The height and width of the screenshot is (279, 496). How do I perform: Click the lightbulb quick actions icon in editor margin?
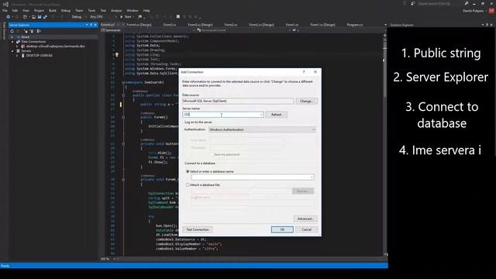(117, 55)
